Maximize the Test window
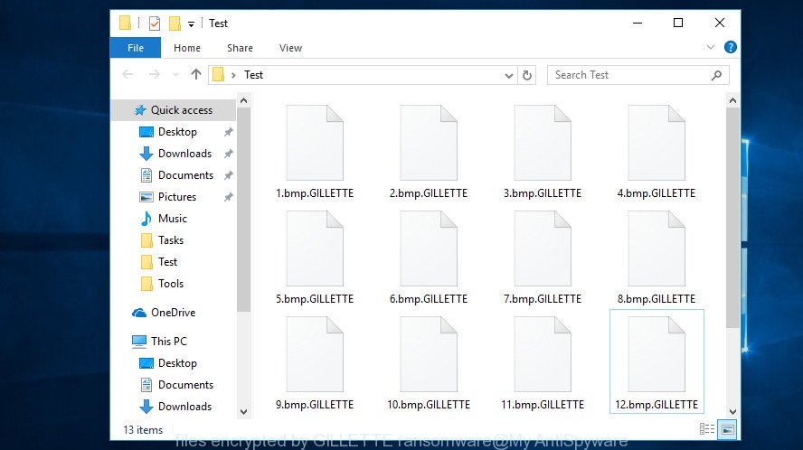The image size is (803, 450). click(x=678, y=23)
